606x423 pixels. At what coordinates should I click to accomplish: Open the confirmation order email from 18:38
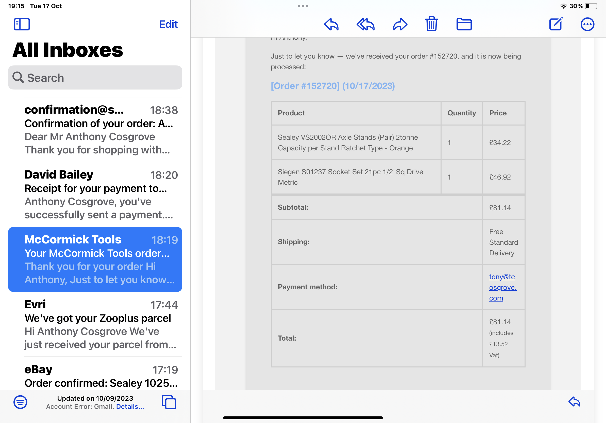(100, 130)
